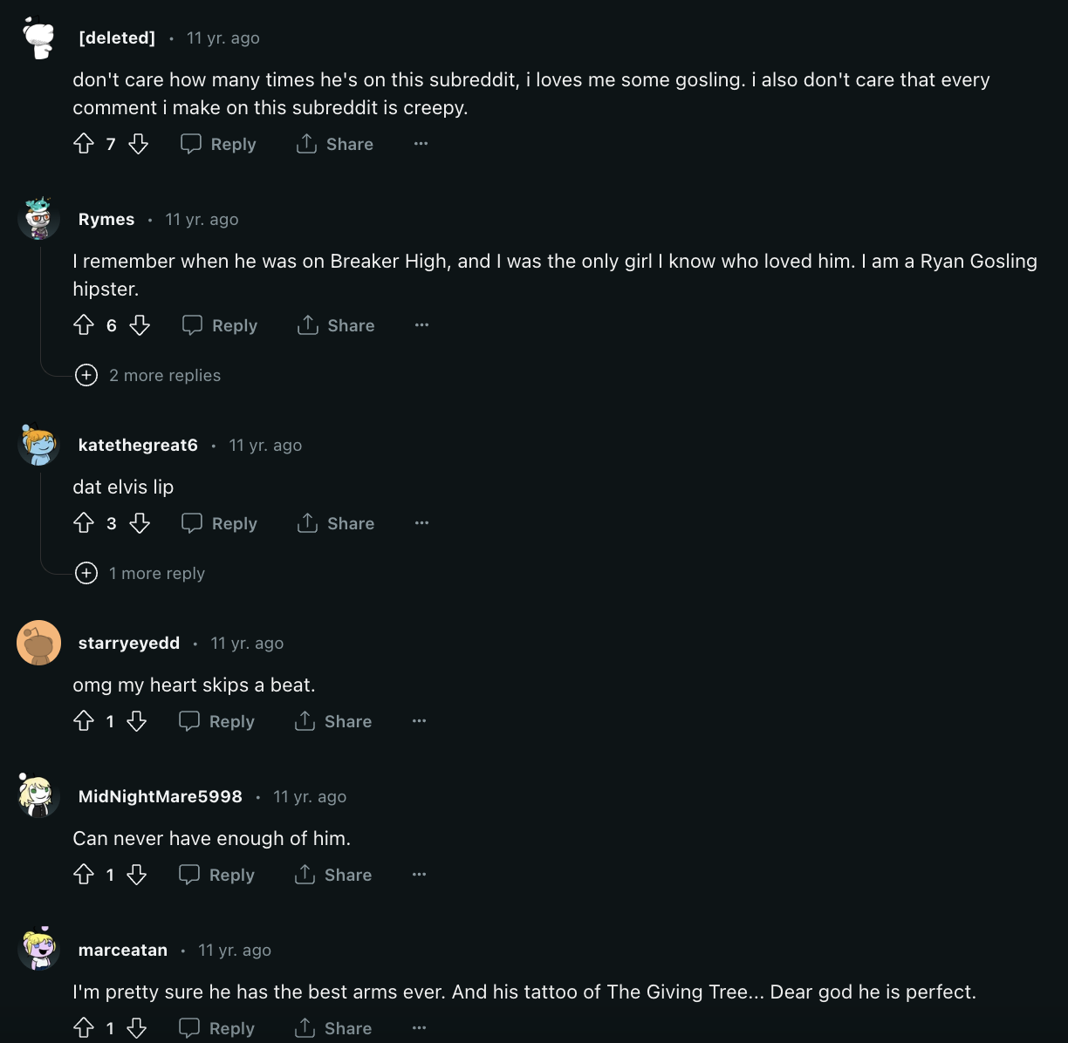Expand 2 more replies under Rymes
The image size is (1068, 1043).
[148, 375]
